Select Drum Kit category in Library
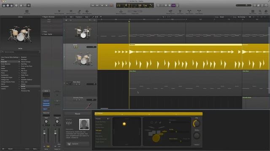Viewport: 270px width, 151px height. [x=10, y=62]
